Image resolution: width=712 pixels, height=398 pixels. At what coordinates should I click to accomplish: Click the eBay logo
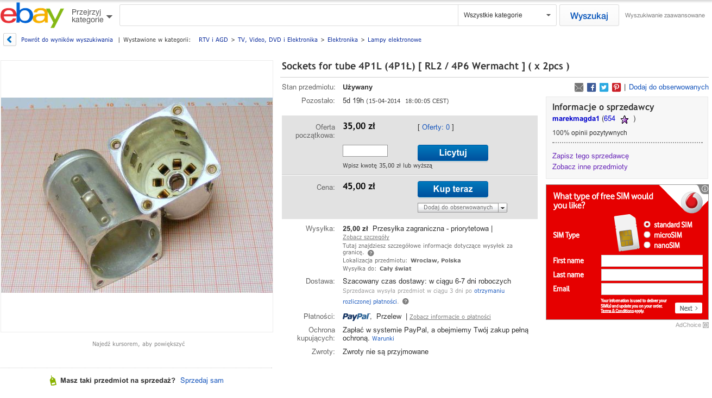click(x=33, y=15)
